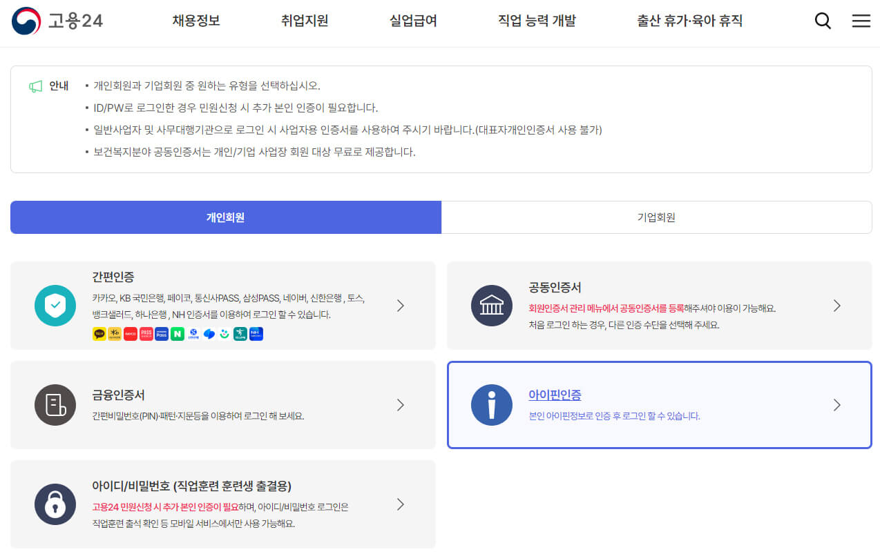Image resolution: width=880 pixels, height=554 pixels.
Task: Choose the PASS certification icon
Action: click(x=145, y=334)
